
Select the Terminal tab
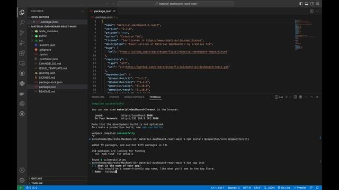pos(155,97)
